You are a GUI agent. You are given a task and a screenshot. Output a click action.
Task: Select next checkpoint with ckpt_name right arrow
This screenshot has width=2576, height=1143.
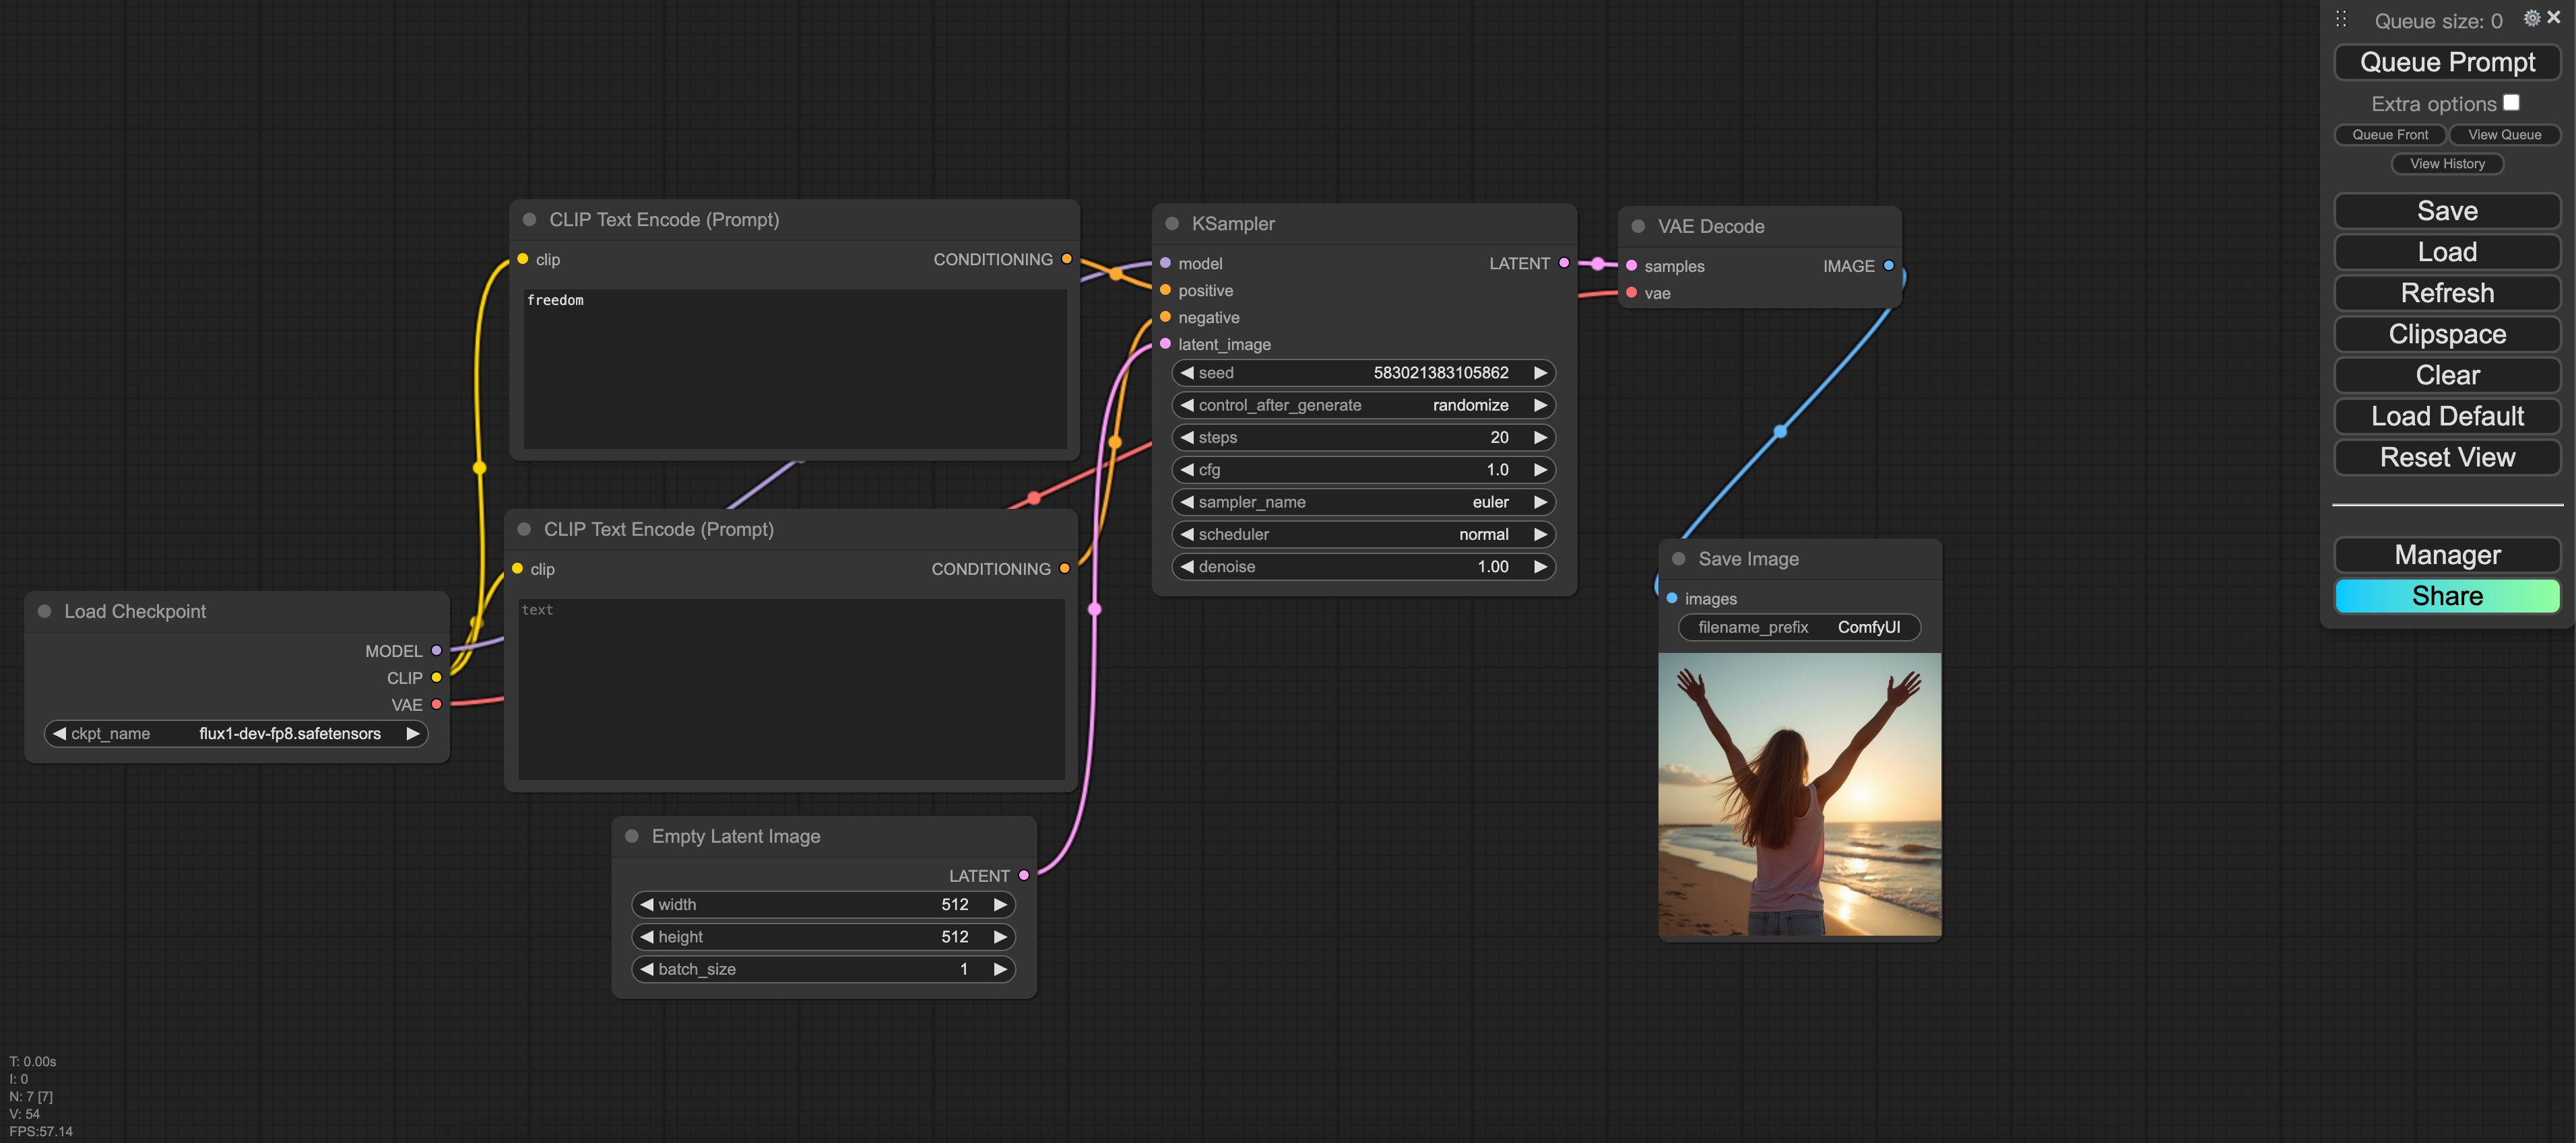click(412, 733)
